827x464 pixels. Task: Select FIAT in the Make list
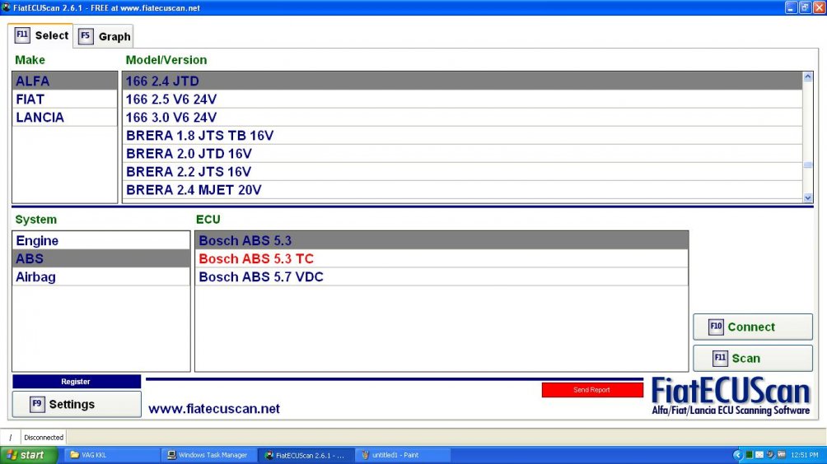tap(64, 99)
